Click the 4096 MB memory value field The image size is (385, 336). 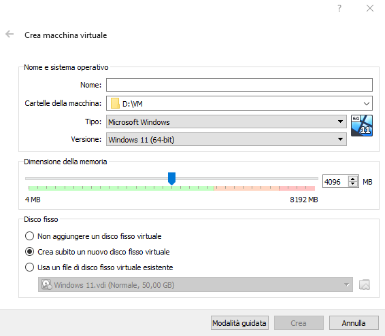point(335,182)
